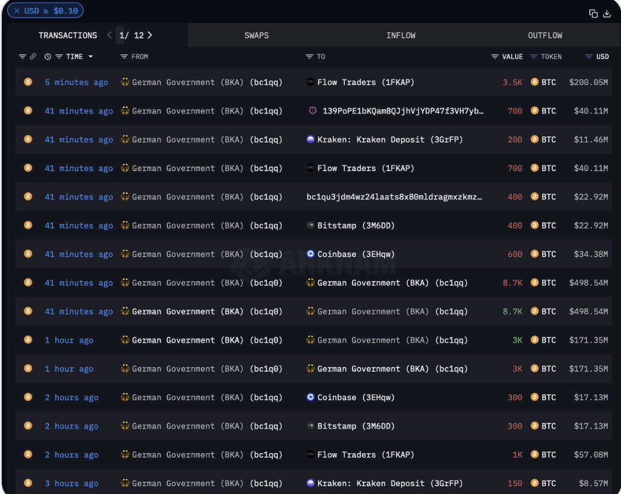Switch to the OUTFLOW tab

pyautogui.click(x=545, y=35)
